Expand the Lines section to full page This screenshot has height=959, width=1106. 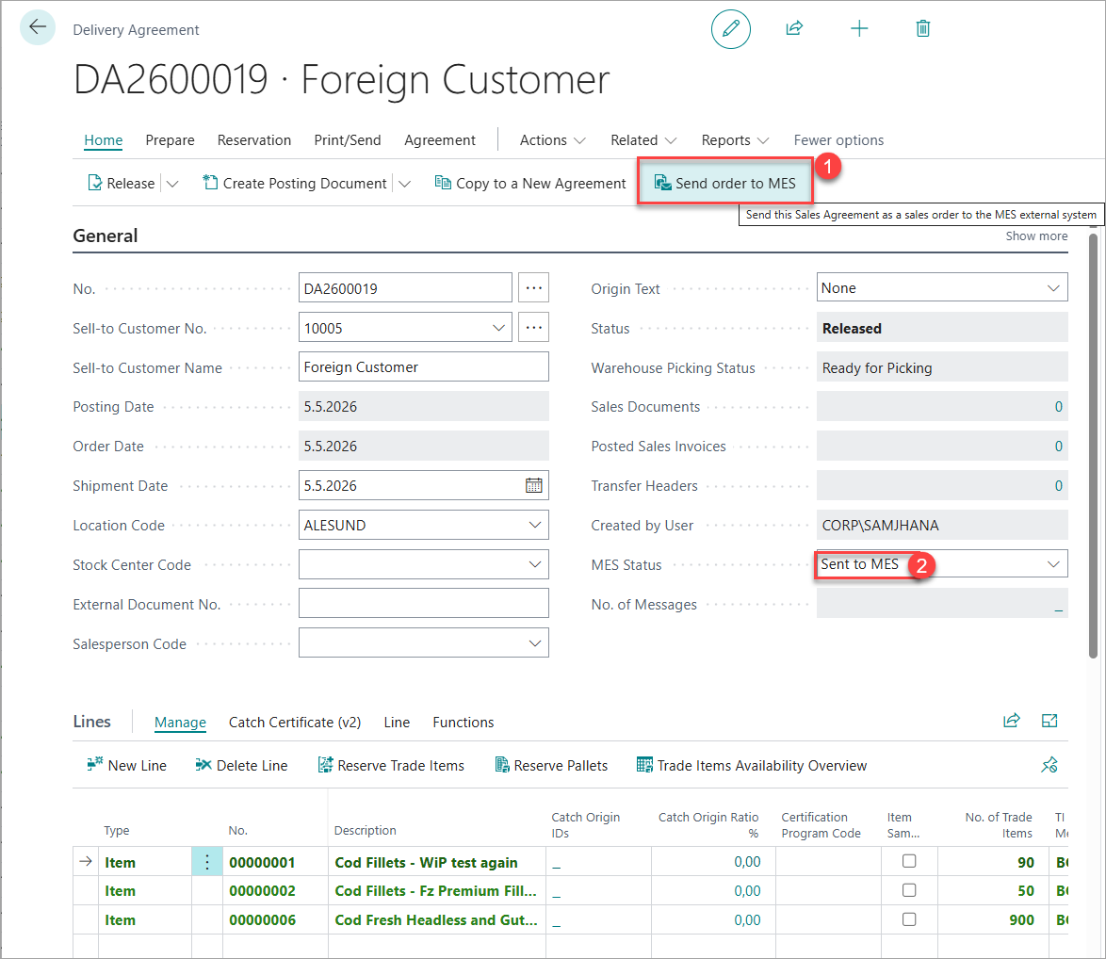(x=1049, y=721)
